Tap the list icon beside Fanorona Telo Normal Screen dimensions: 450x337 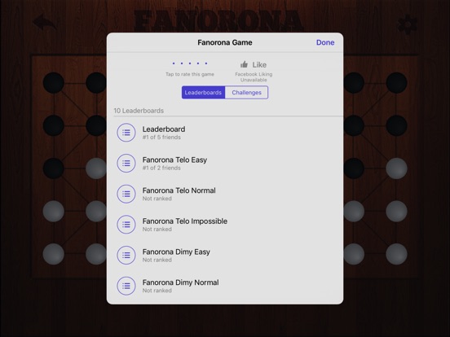[126, 194]
